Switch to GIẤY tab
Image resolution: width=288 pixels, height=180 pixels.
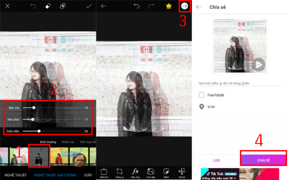[88, 175]
